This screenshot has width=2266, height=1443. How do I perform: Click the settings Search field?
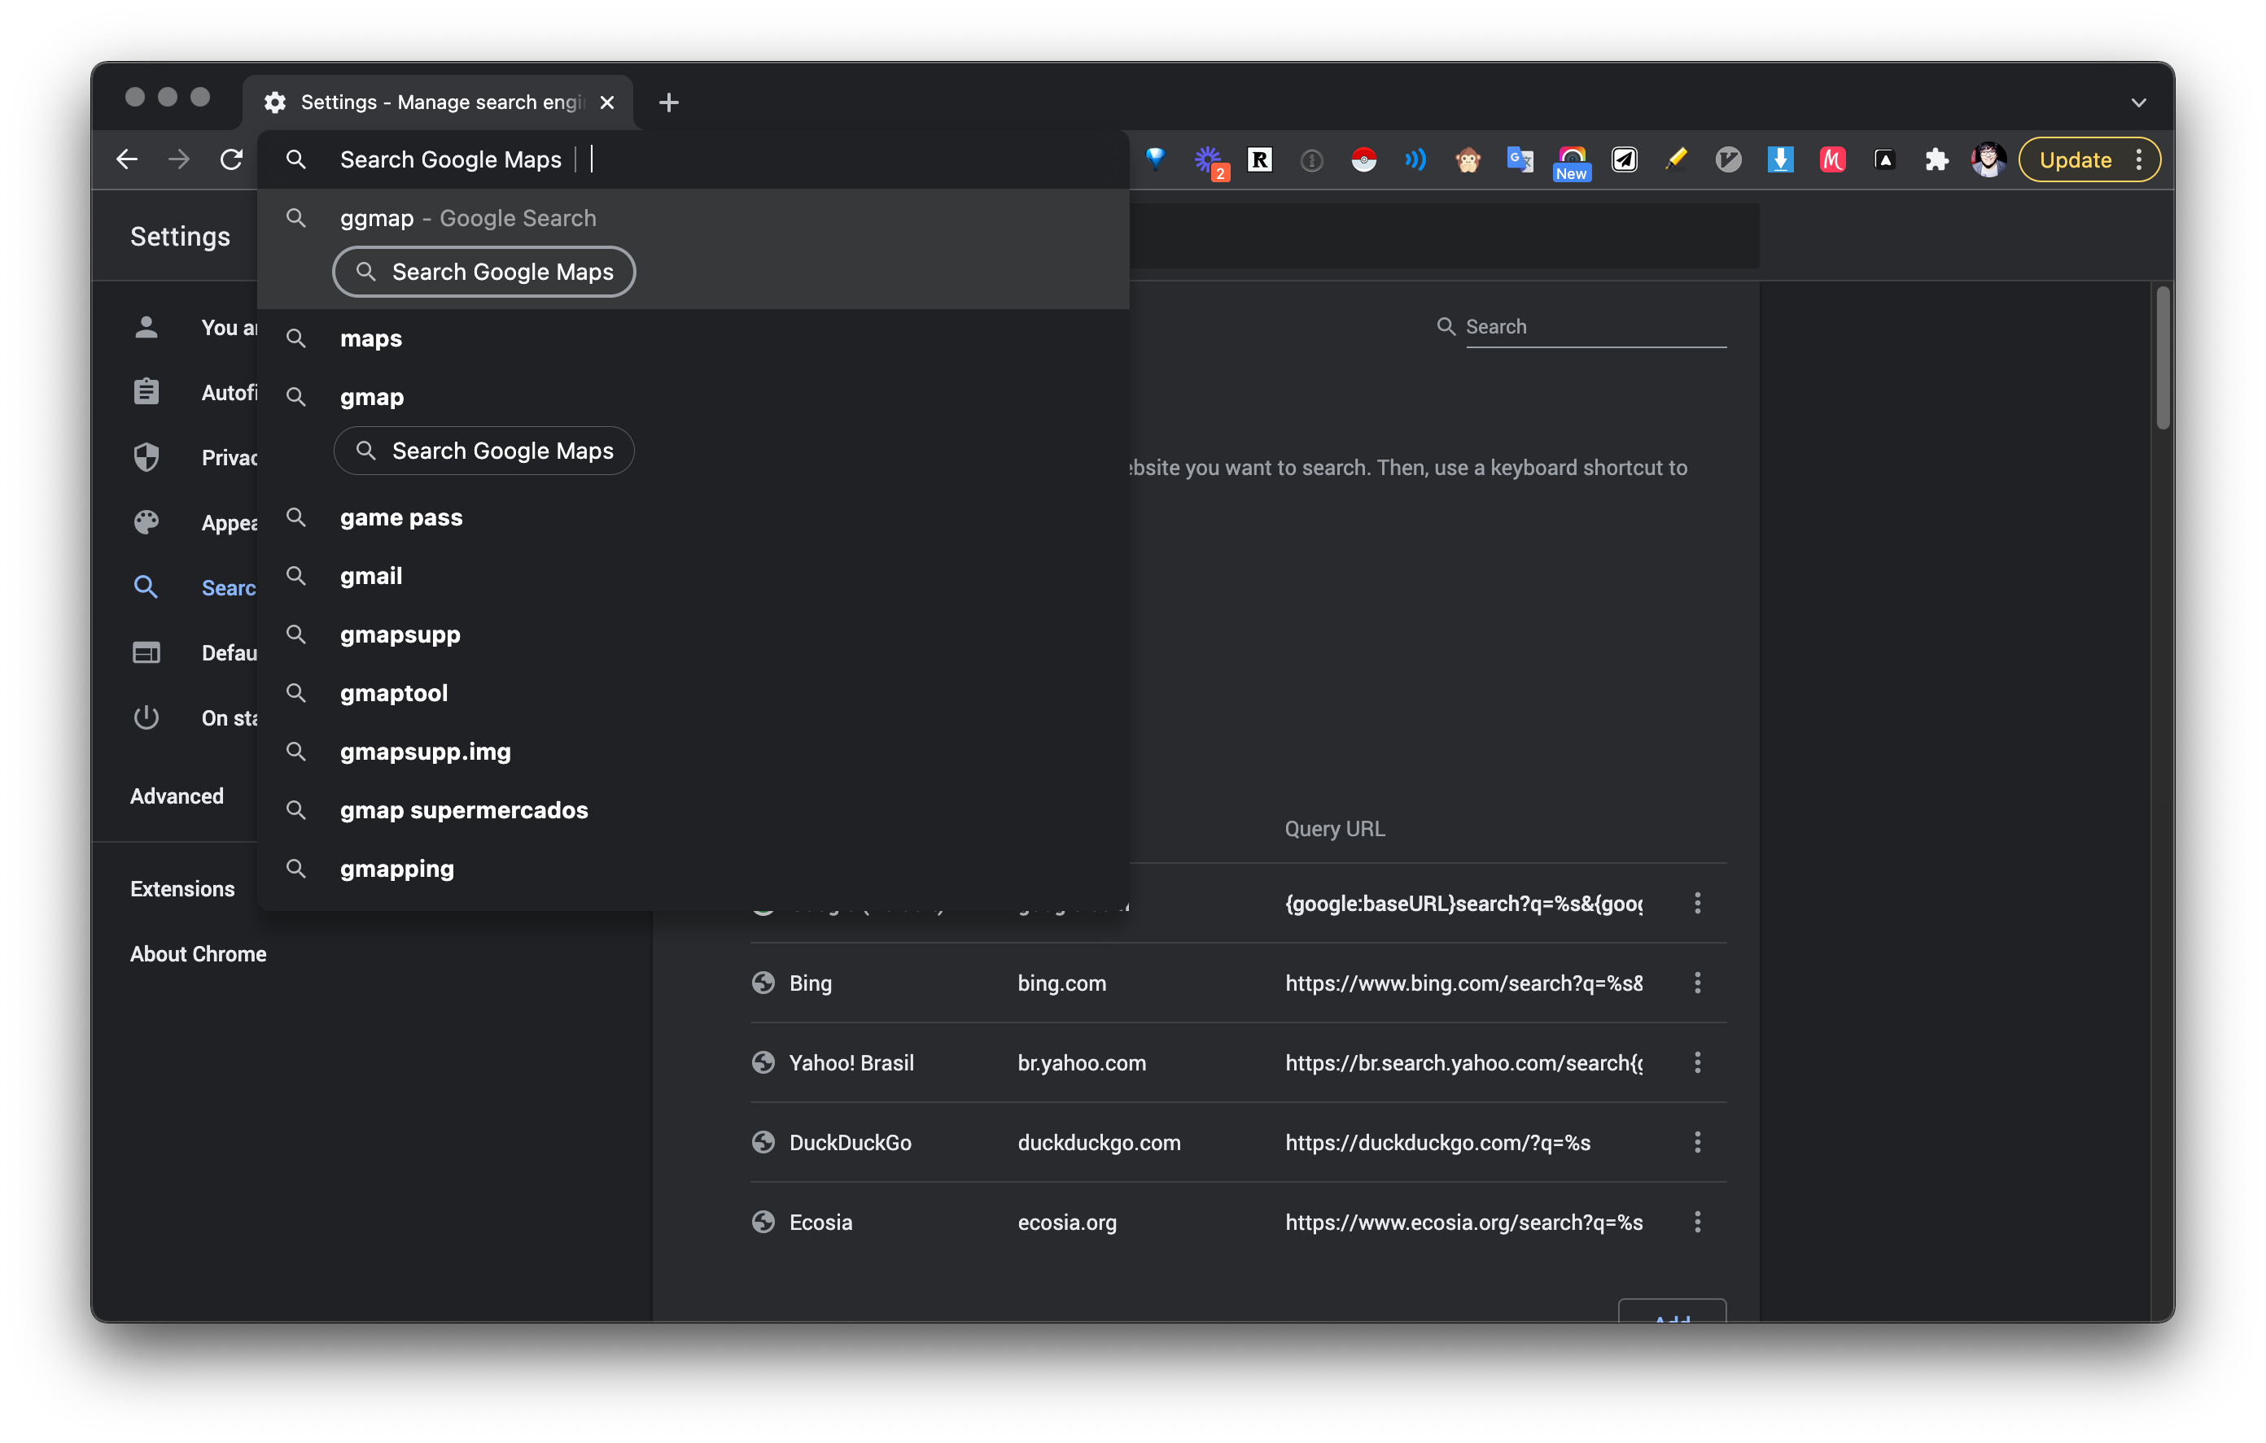[1595, 326]
